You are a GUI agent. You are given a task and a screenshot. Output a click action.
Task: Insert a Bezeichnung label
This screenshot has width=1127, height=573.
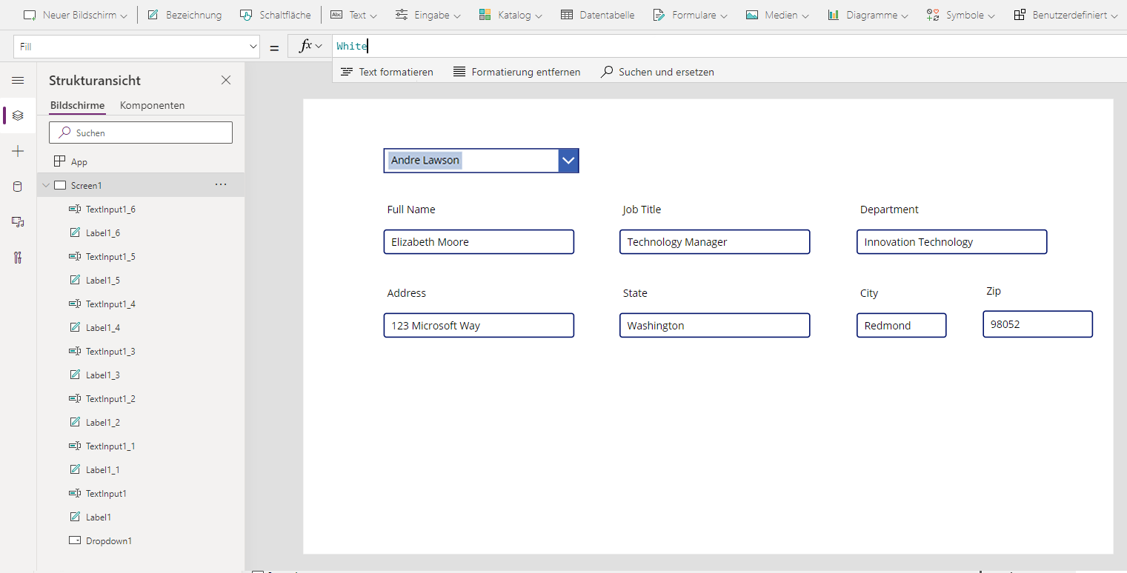click(184, 15)
